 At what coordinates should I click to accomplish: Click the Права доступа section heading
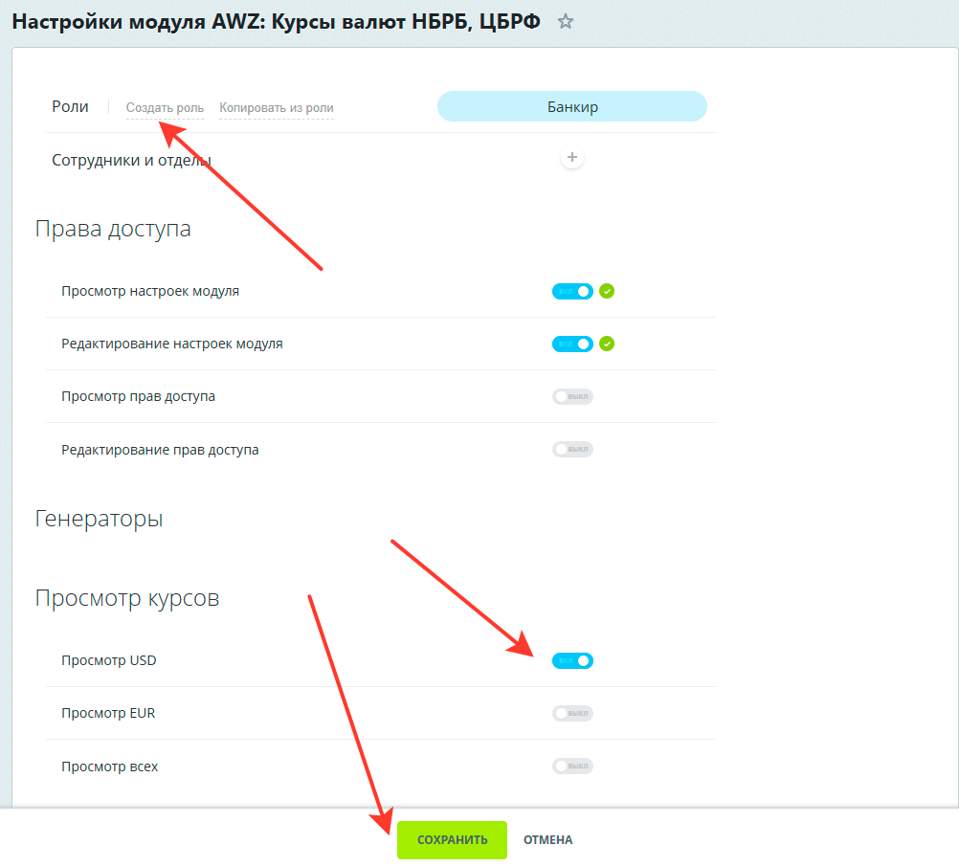pyautogui.click(x=113, y=229)
